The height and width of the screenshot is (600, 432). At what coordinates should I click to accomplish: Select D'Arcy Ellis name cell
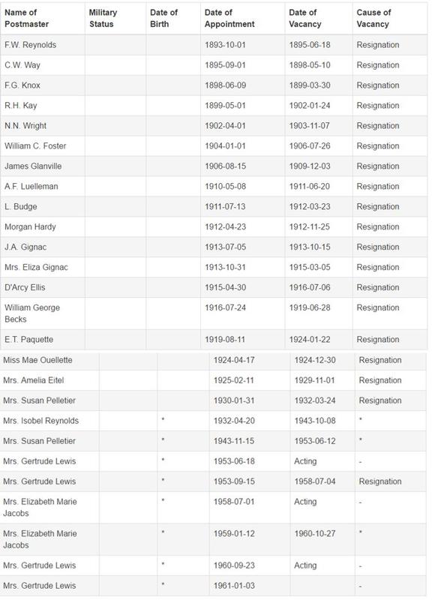coord(25,287)
